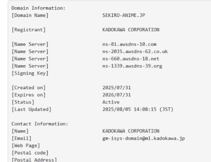
Task: Click the [Domain Name] label
Action: pyautogui.click(x=30, y=15)
